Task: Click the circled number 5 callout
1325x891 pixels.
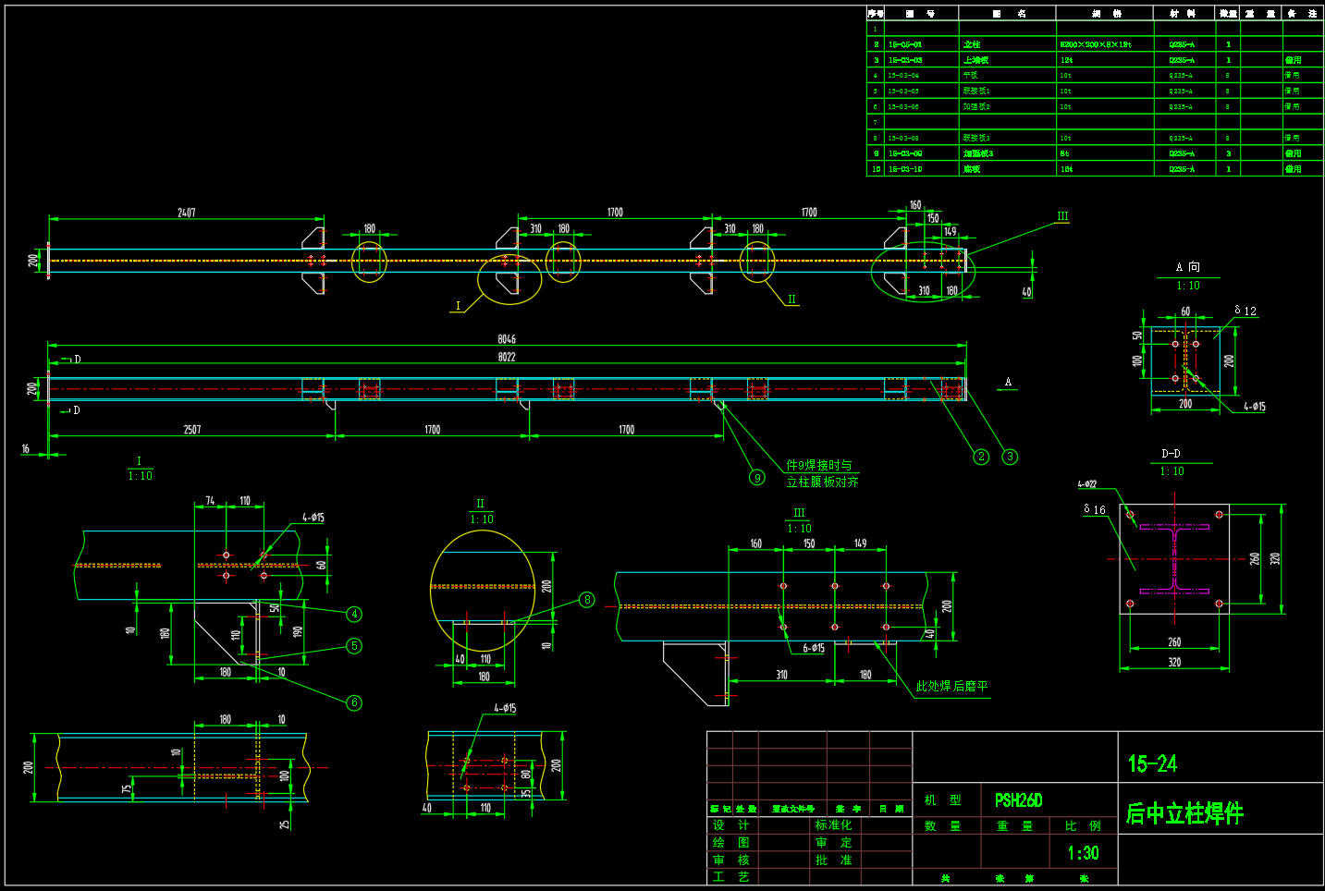Action: (354, 646)
